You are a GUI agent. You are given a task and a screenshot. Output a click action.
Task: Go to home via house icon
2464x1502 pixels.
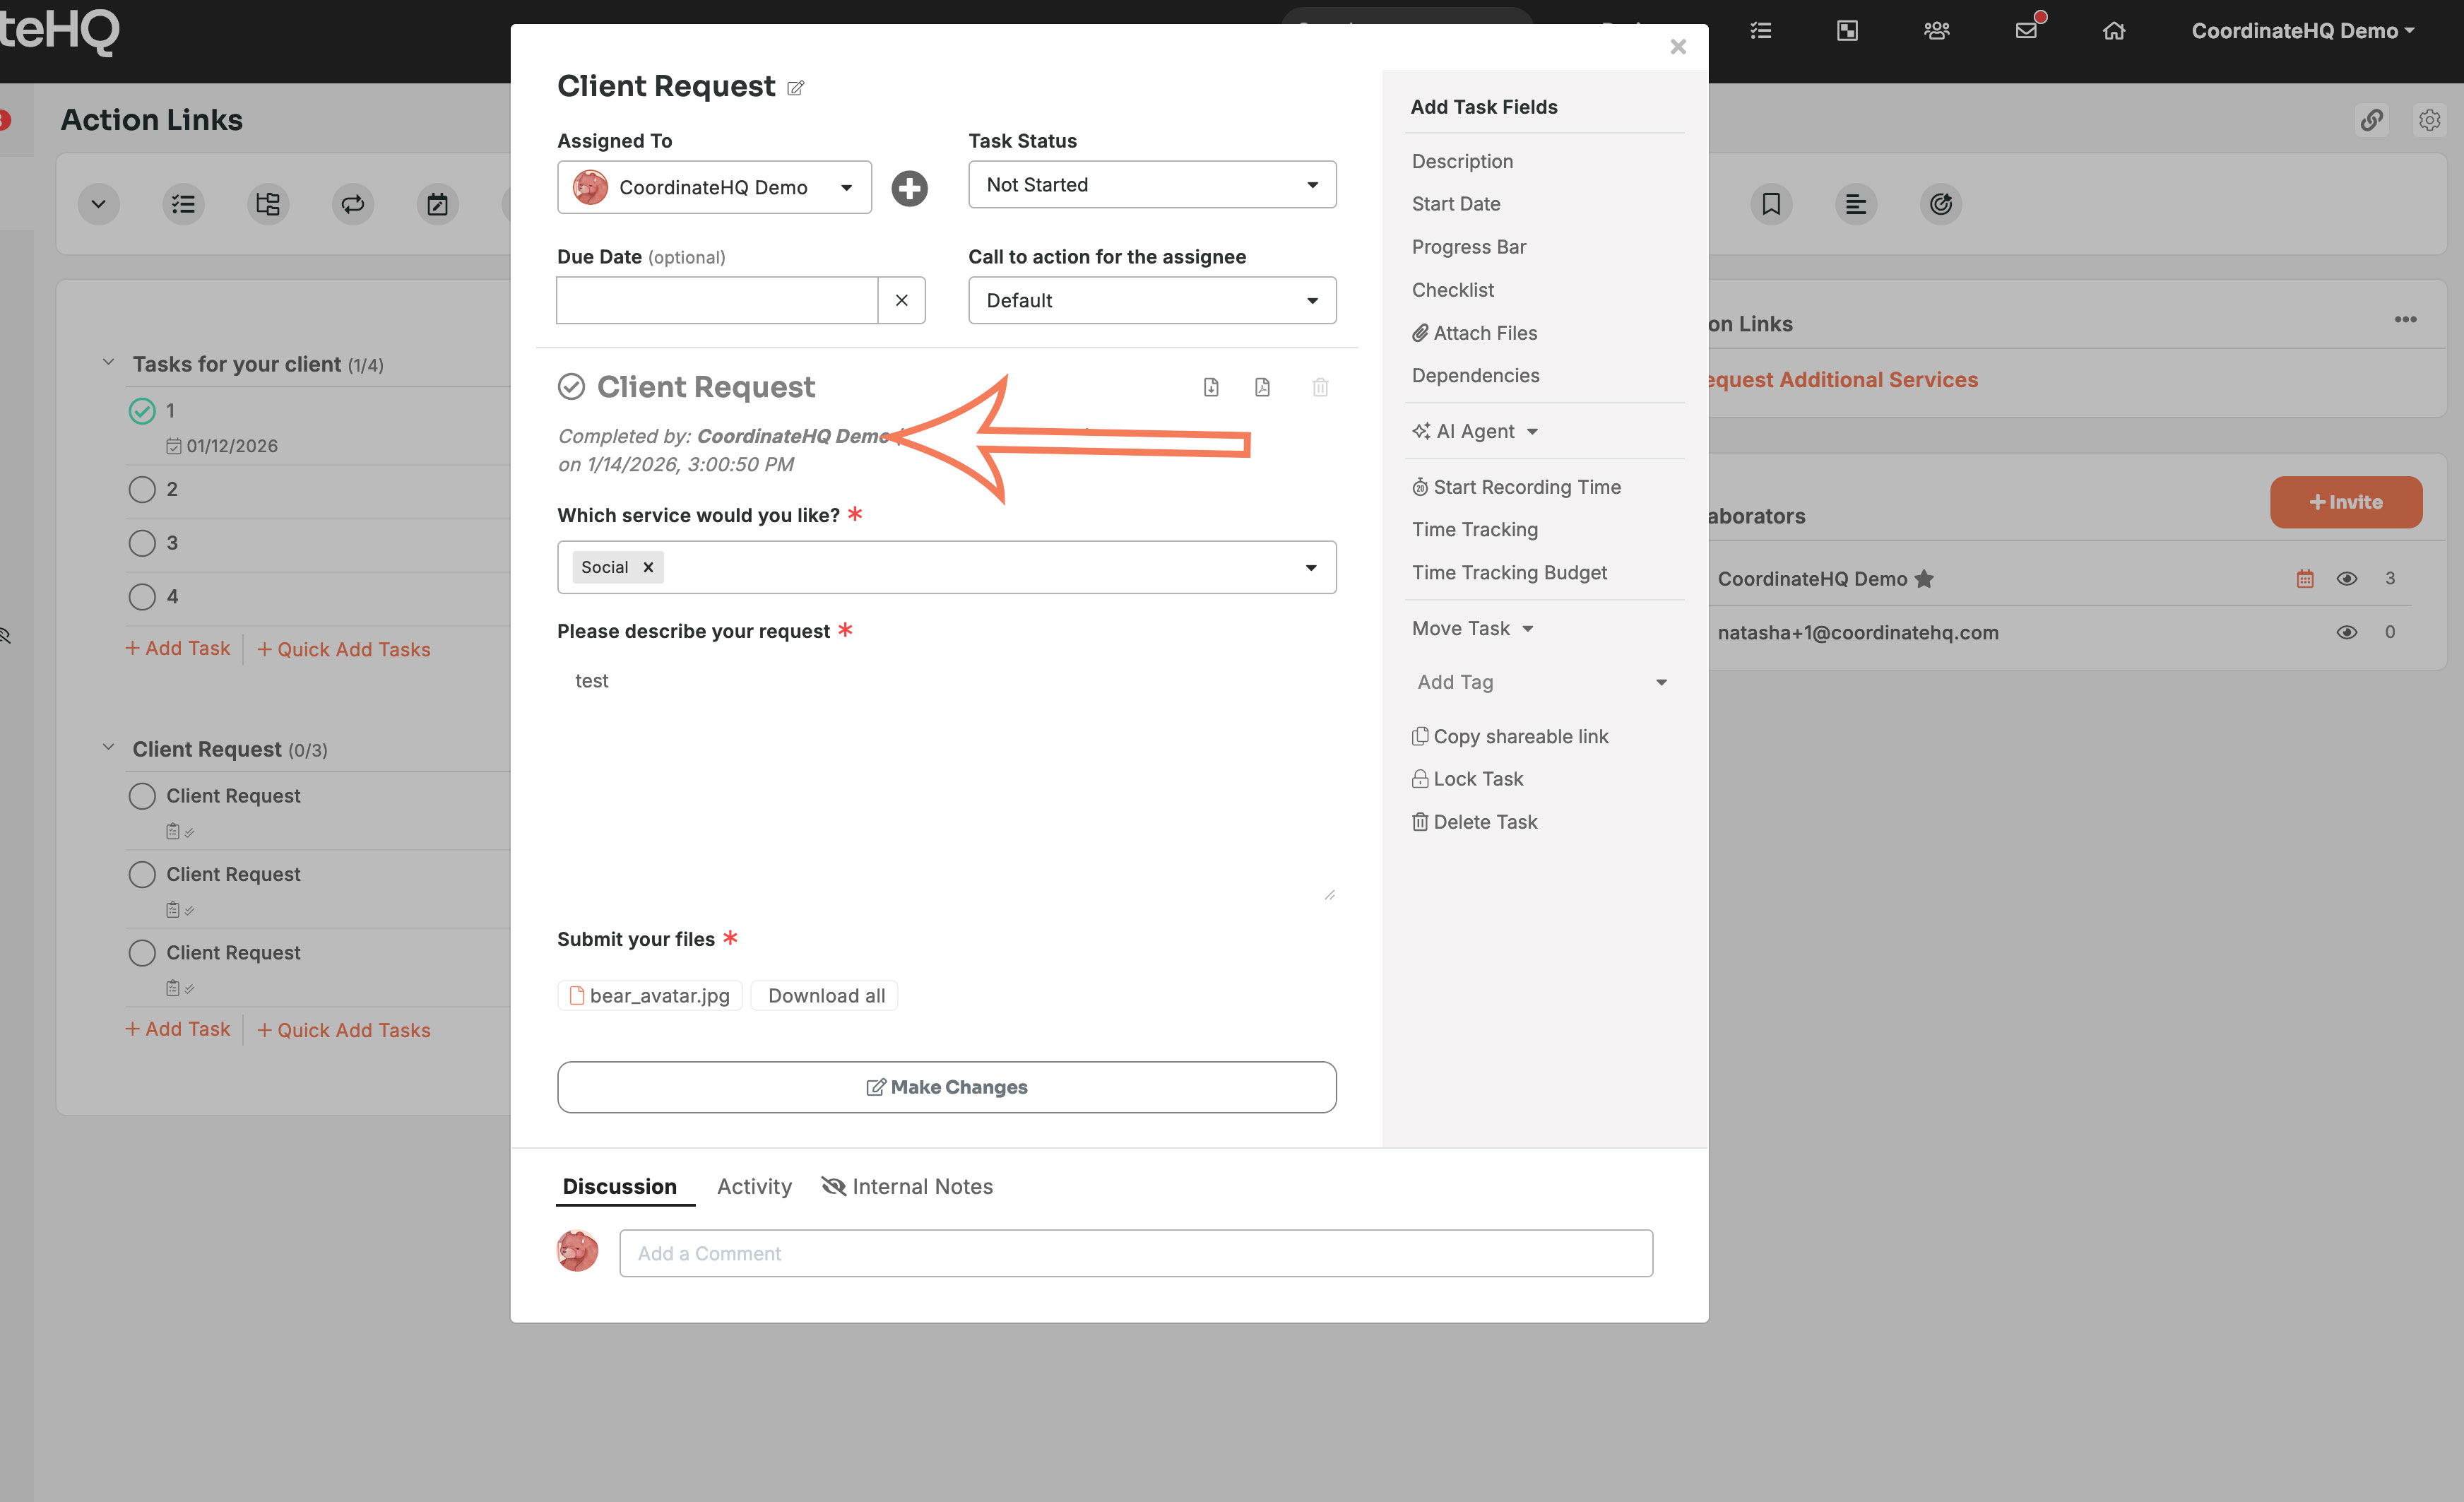pyautogui.click(x=2113, y=31)
